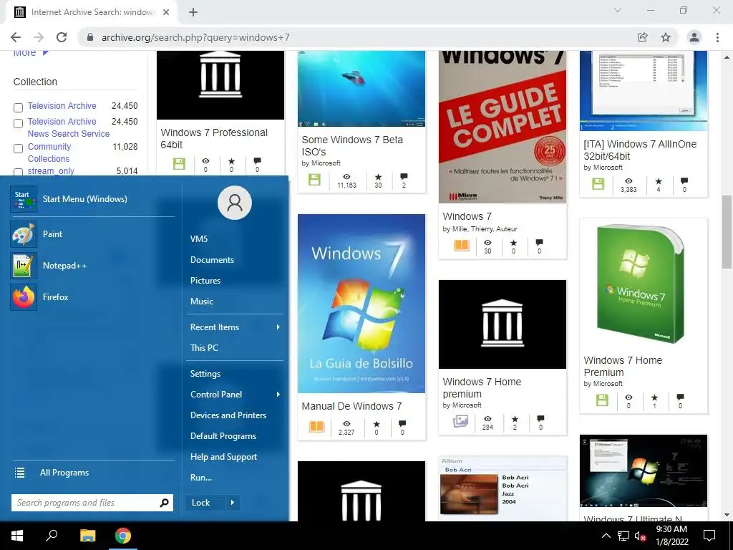Click the book icon under Manual De Windows 7

(316, 427)
